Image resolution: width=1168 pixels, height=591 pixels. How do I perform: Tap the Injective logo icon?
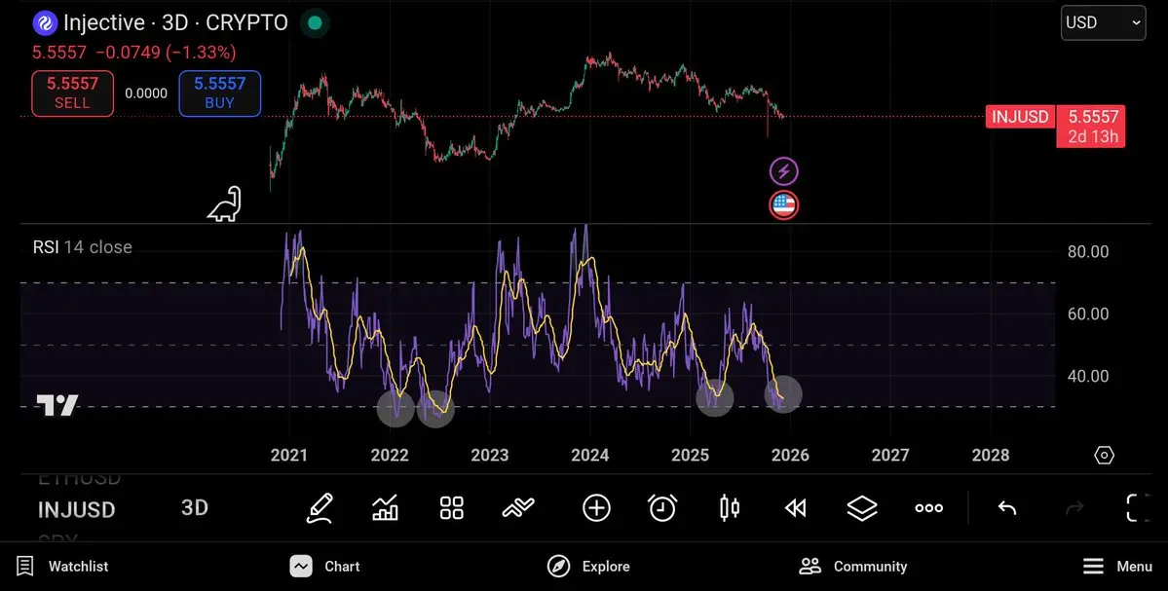45,23
